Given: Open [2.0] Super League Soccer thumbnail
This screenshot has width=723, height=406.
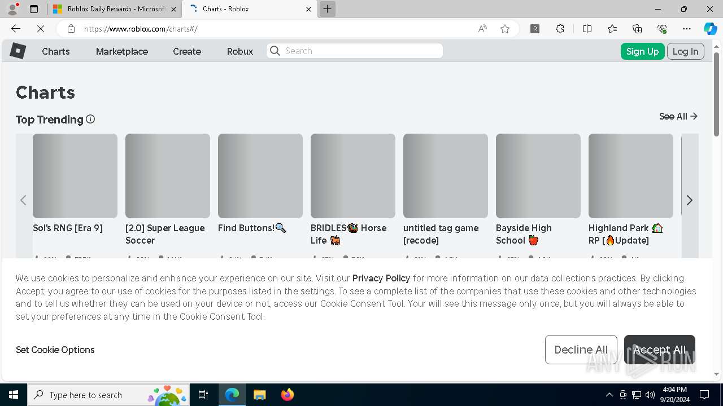Looking at the screenshot, I should [168, 176].
